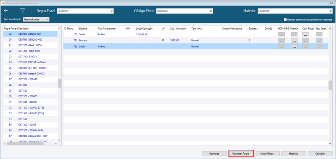Open the filter funnel icon
The width and height of the screenshot is (336, 159).
coord(23,11)
